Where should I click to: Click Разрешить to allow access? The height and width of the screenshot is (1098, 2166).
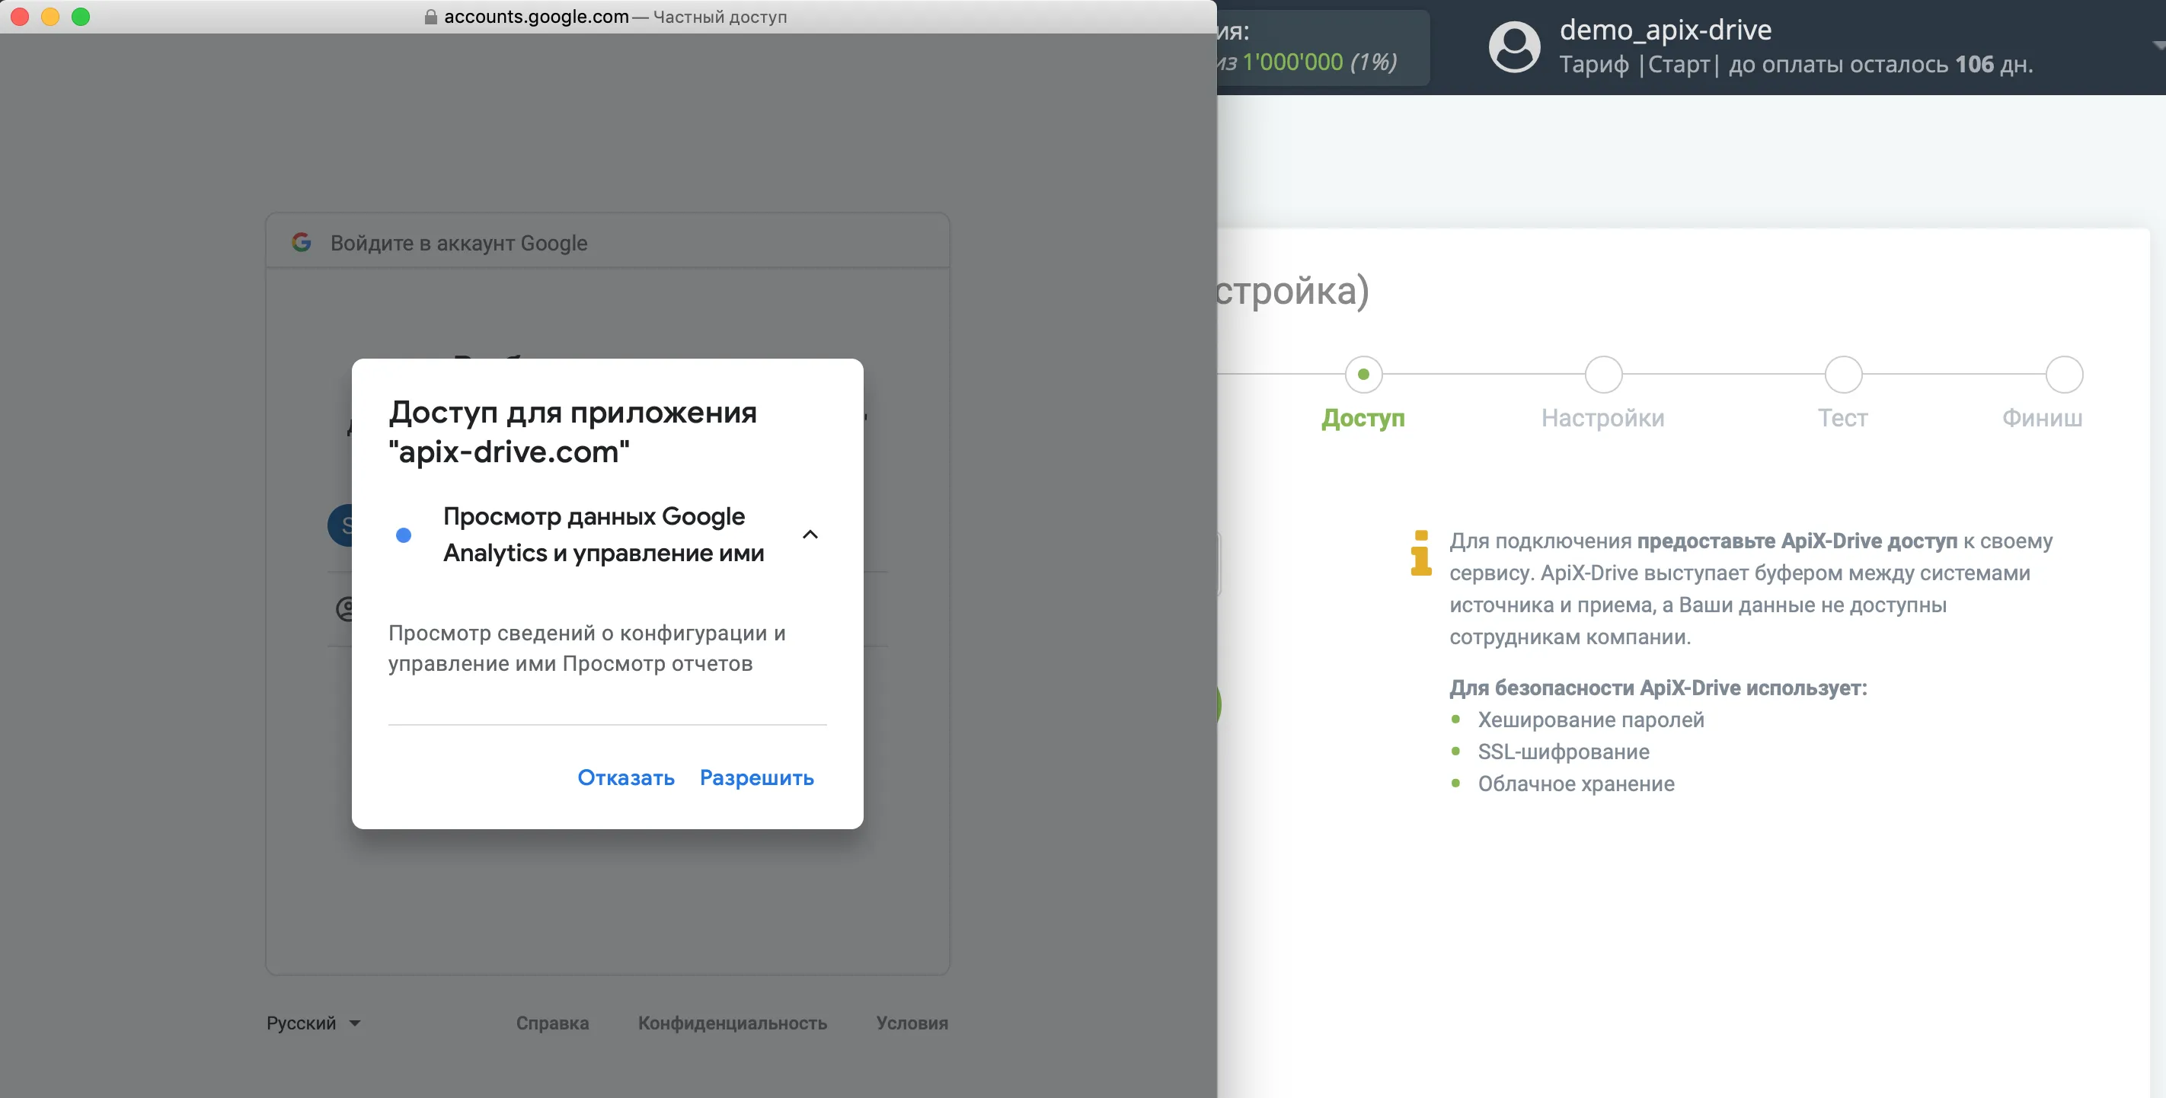(x=757, y=777)
